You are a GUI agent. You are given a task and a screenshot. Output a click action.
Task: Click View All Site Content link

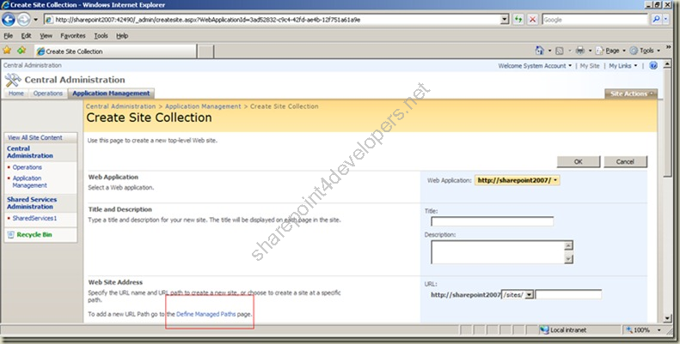[34, 137]
